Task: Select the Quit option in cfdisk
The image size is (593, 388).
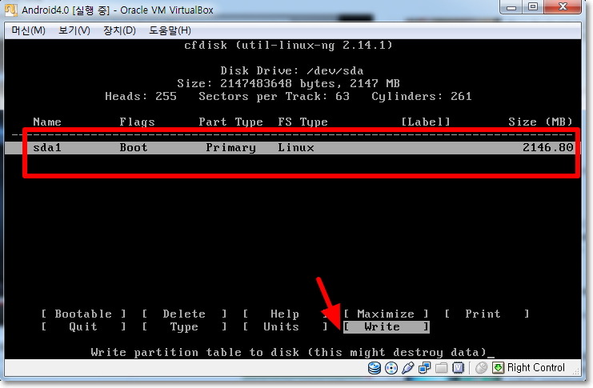Action: click(83, 326)
